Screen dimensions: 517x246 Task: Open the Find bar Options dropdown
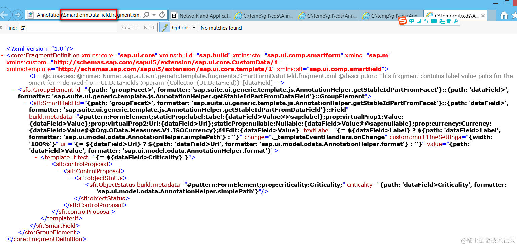point(184,28)
